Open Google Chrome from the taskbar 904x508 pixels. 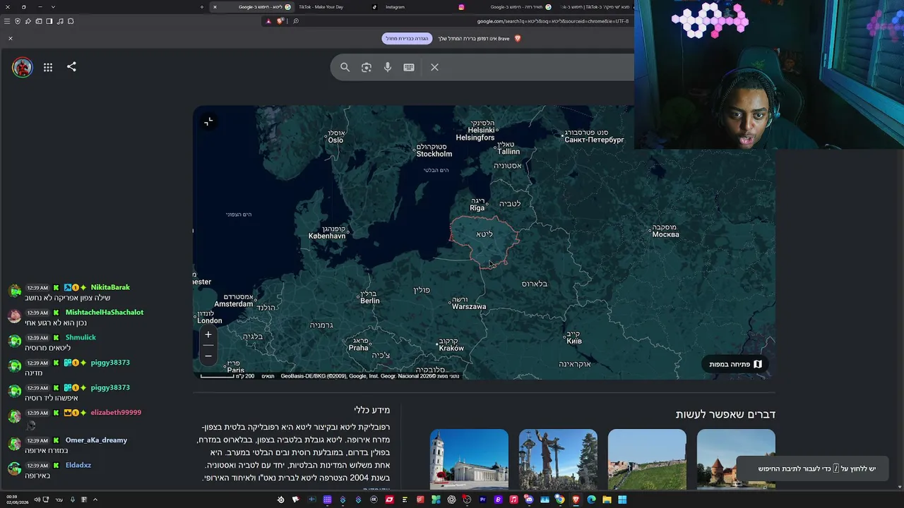pyautogui.click(x=560, y=500)
